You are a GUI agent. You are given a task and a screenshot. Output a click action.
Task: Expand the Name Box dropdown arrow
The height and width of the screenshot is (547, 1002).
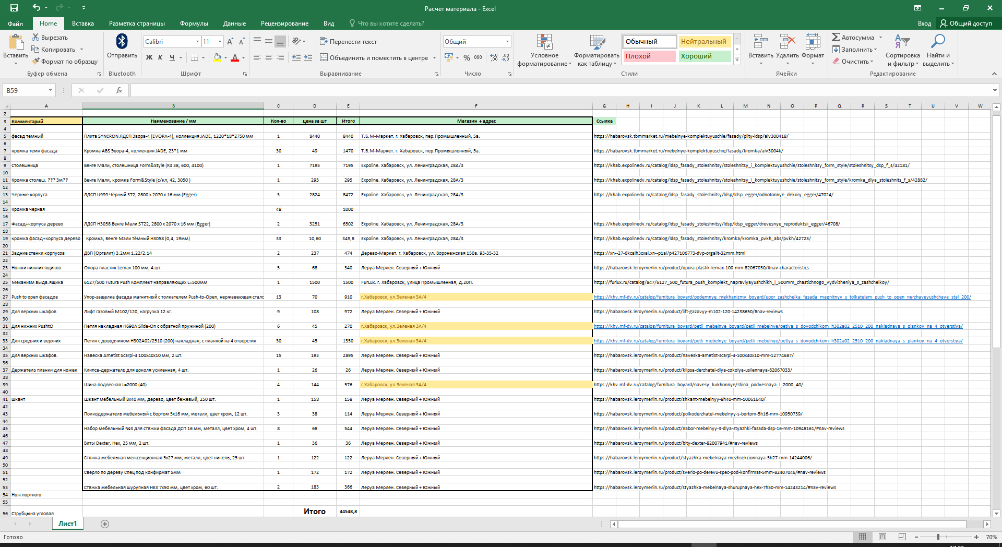(50, 90)
